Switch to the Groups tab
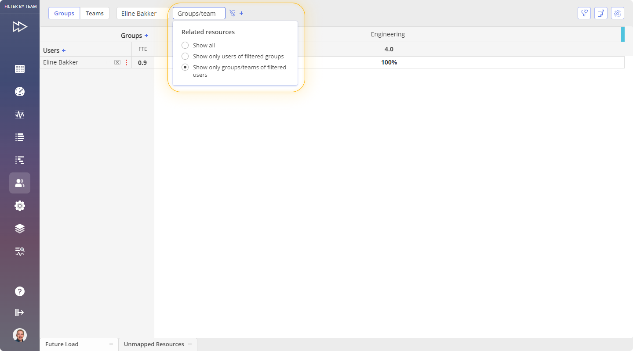This screenshot has width=633, height=351. tap(64, 13)
